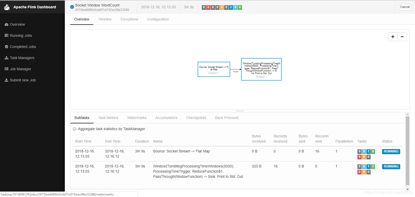Viewport: 415px width, 197px height.
Task: Switch to the Exceptions tab
Action: point(129,19)
